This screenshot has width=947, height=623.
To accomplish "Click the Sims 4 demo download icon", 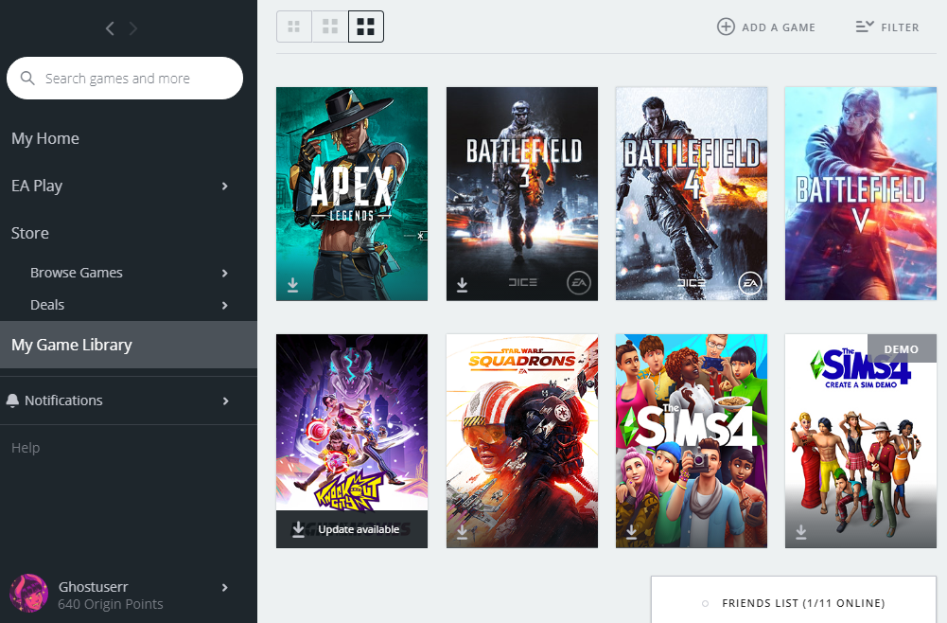I will (x=801, y=532).
